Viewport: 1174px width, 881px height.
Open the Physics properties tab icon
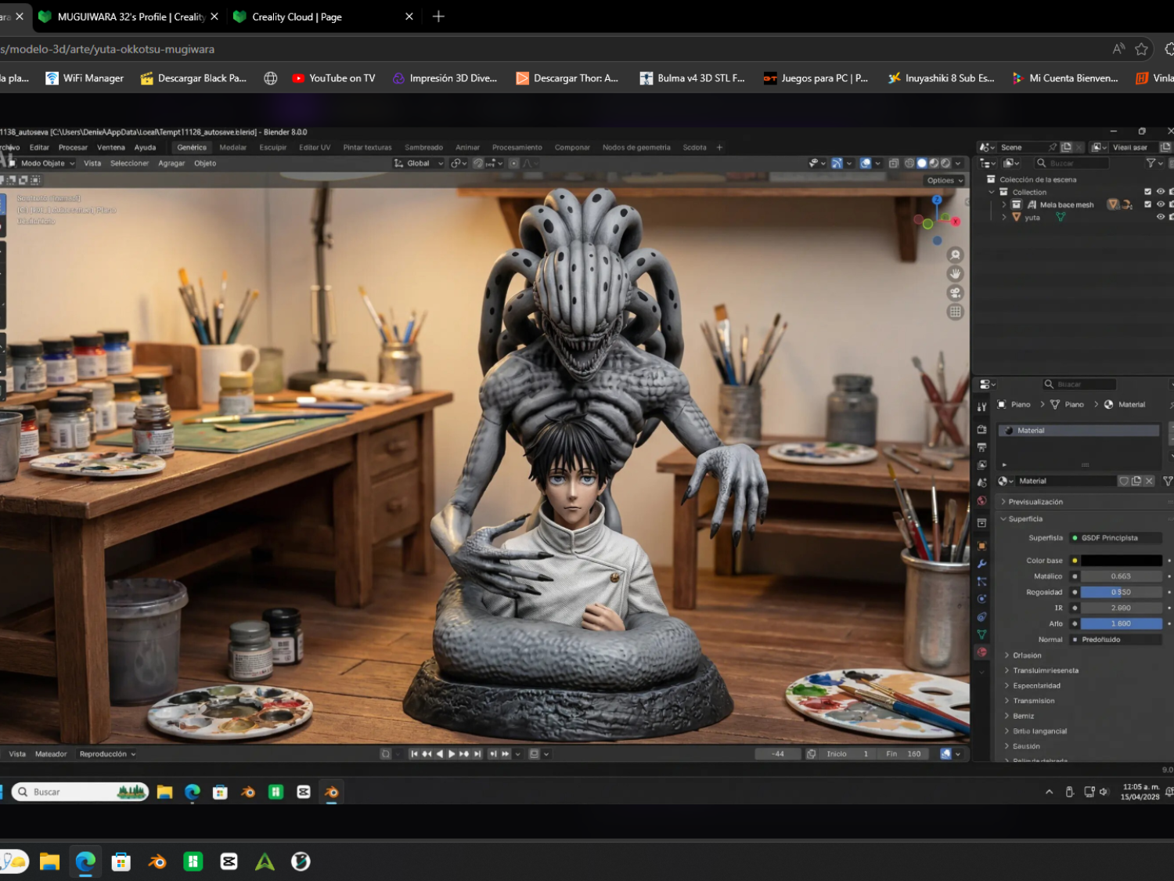pyautogui.click(x=982, y=599)
